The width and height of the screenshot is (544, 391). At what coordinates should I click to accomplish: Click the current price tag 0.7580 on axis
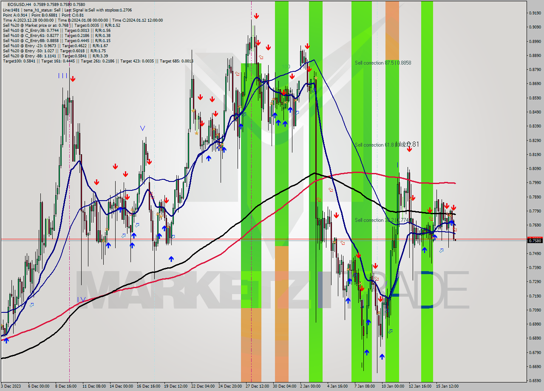click(535, 241)
